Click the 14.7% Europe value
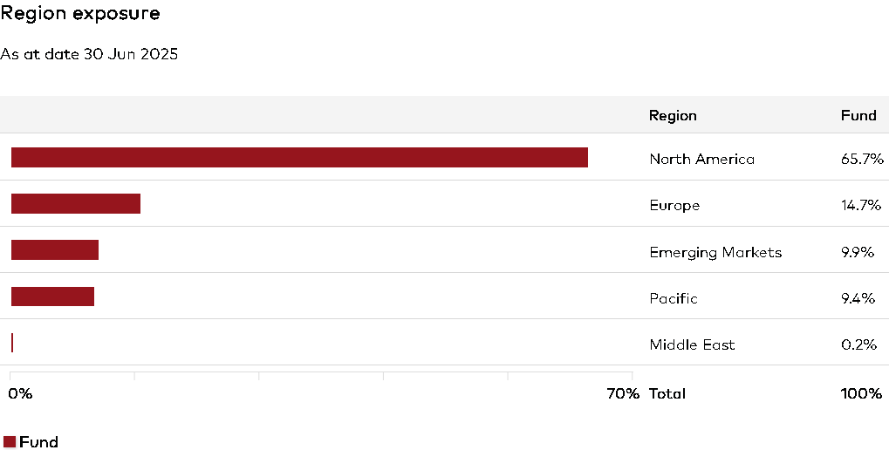Image resolution: width=889 pixels, height=450 pixels. point(862,205)
